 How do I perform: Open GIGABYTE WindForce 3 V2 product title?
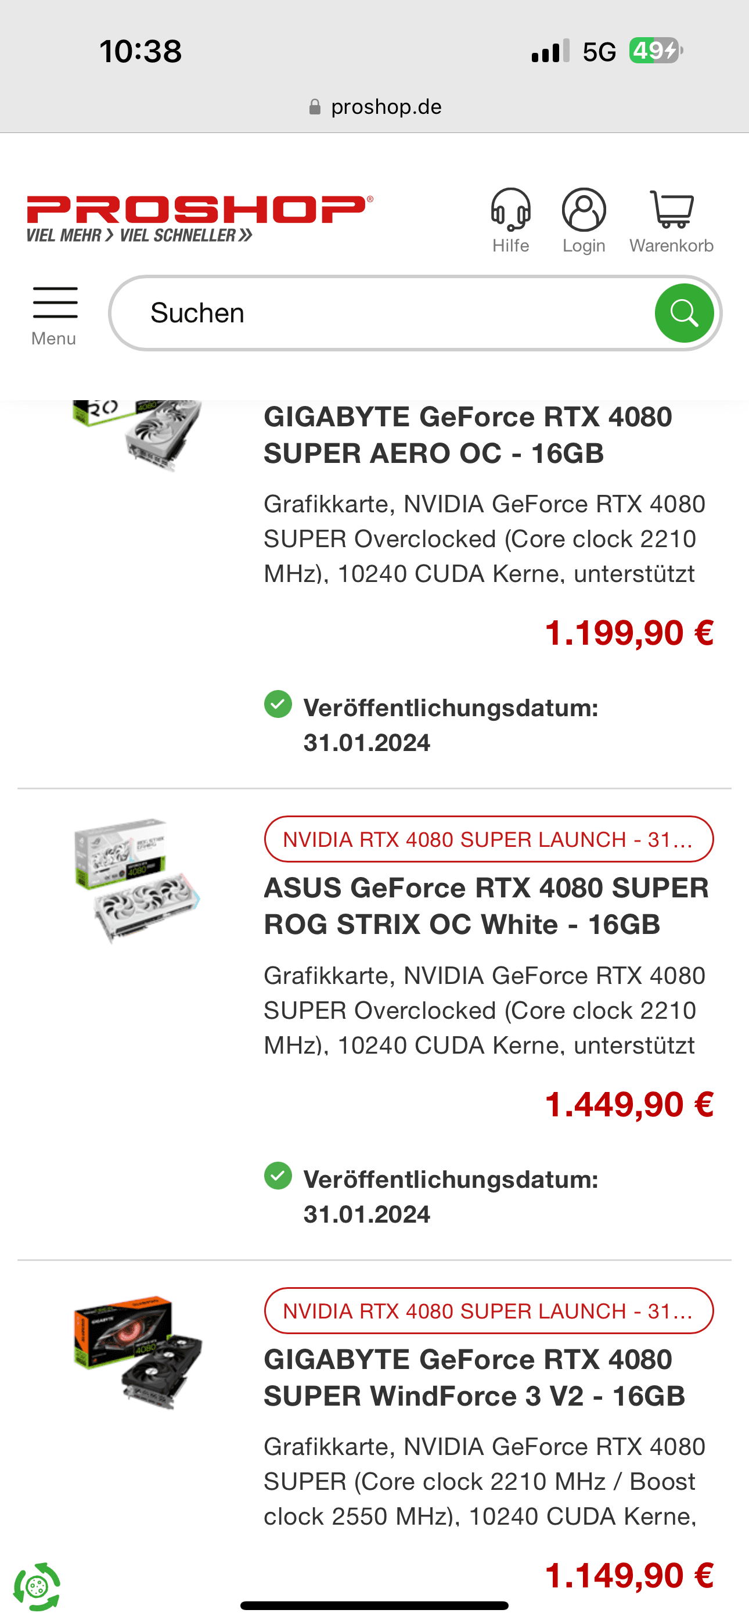tap(474, 1378)
